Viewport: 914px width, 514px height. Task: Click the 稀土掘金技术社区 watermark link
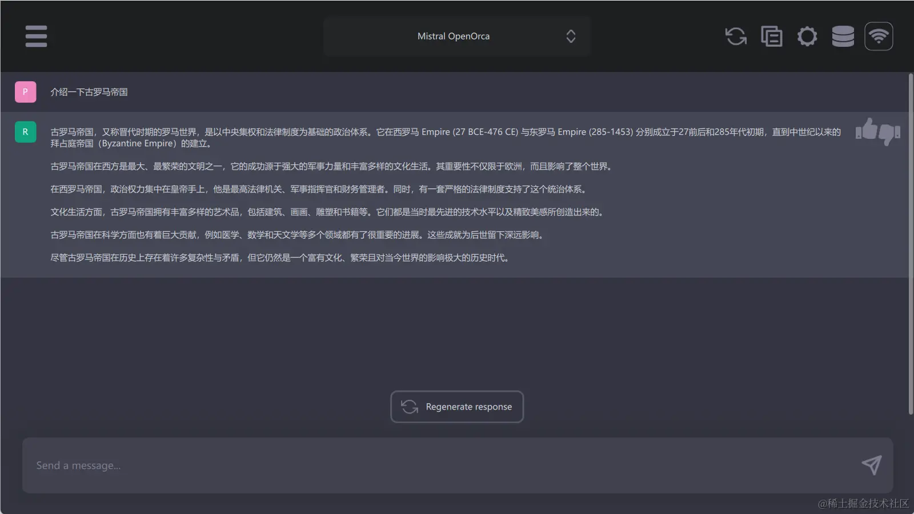tap(863, 505)
